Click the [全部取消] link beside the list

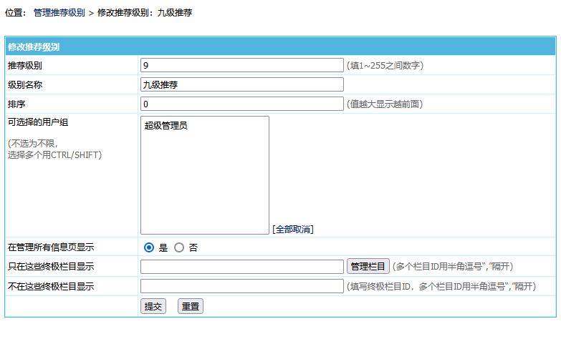click(x=293, y=230)
